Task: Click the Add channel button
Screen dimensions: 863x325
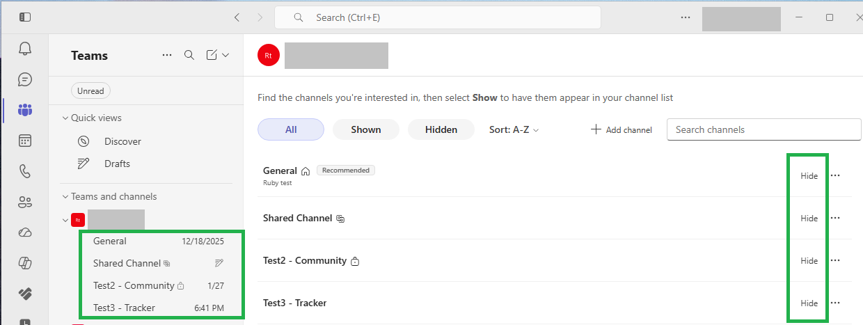Action: click(x=621, y=130)
